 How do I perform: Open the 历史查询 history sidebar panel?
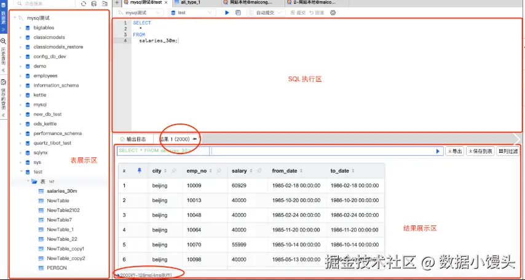coord(3,55)
